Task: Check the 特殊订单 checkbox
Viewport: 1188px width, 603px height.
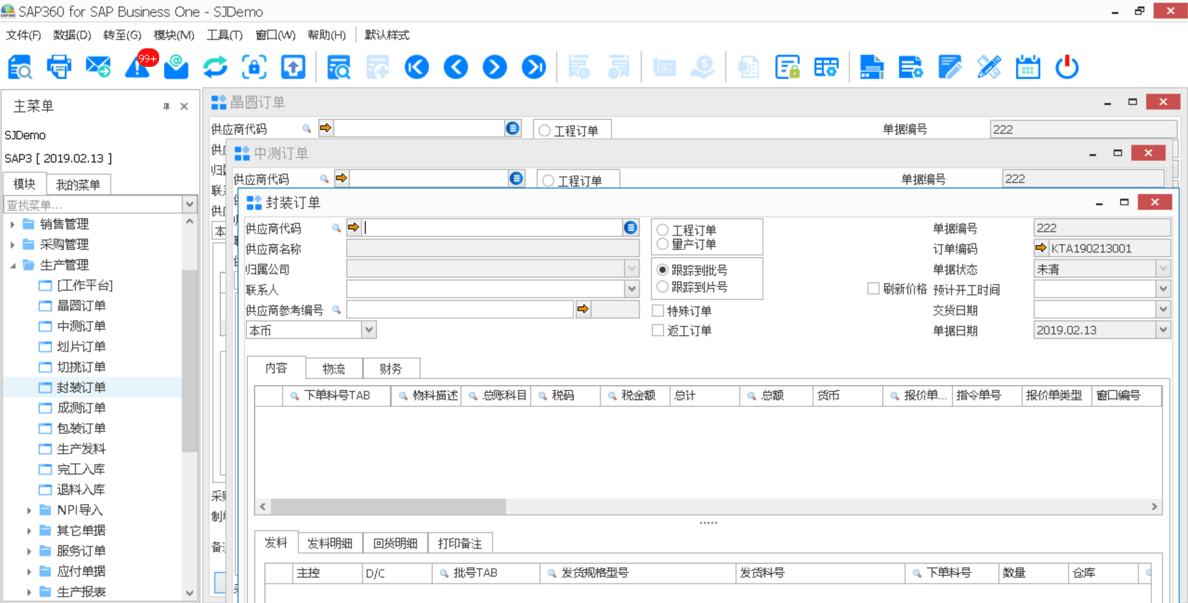Action: pyautogui.click(x=658, y=311)
